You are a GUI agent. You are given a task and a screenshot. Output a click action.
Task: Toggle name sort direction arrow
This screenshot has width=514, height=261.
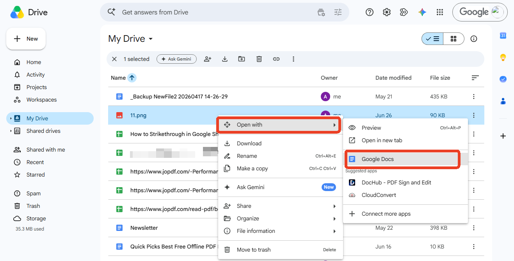(132, 78)
